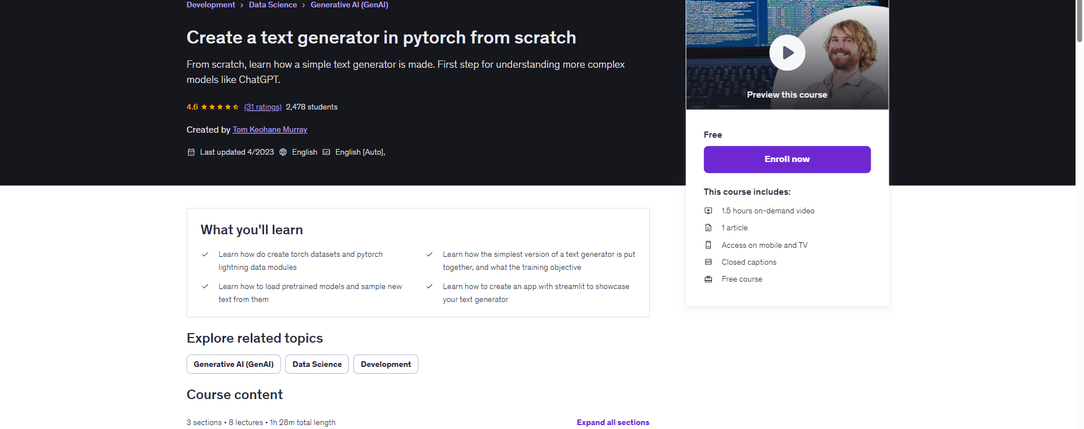Click checkmark beside torch datasets item

(205, 255)
